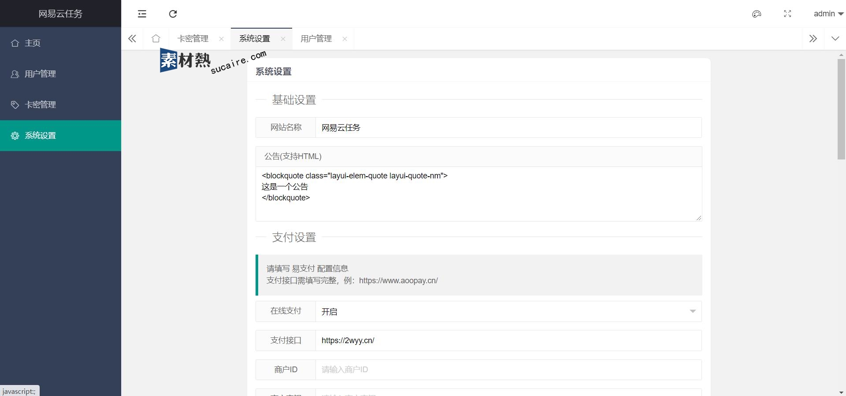Image resolution: width=846 pixels, height=396 pixels.
Task: Click the scrollbar up arrow
Action: point(841,55)
